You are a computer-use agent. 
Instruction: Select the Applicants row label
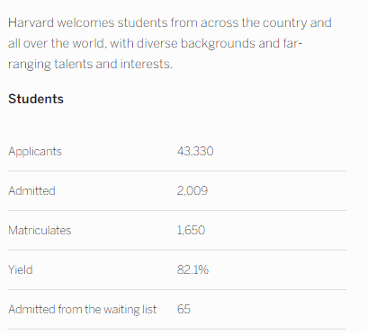[35, 152]
